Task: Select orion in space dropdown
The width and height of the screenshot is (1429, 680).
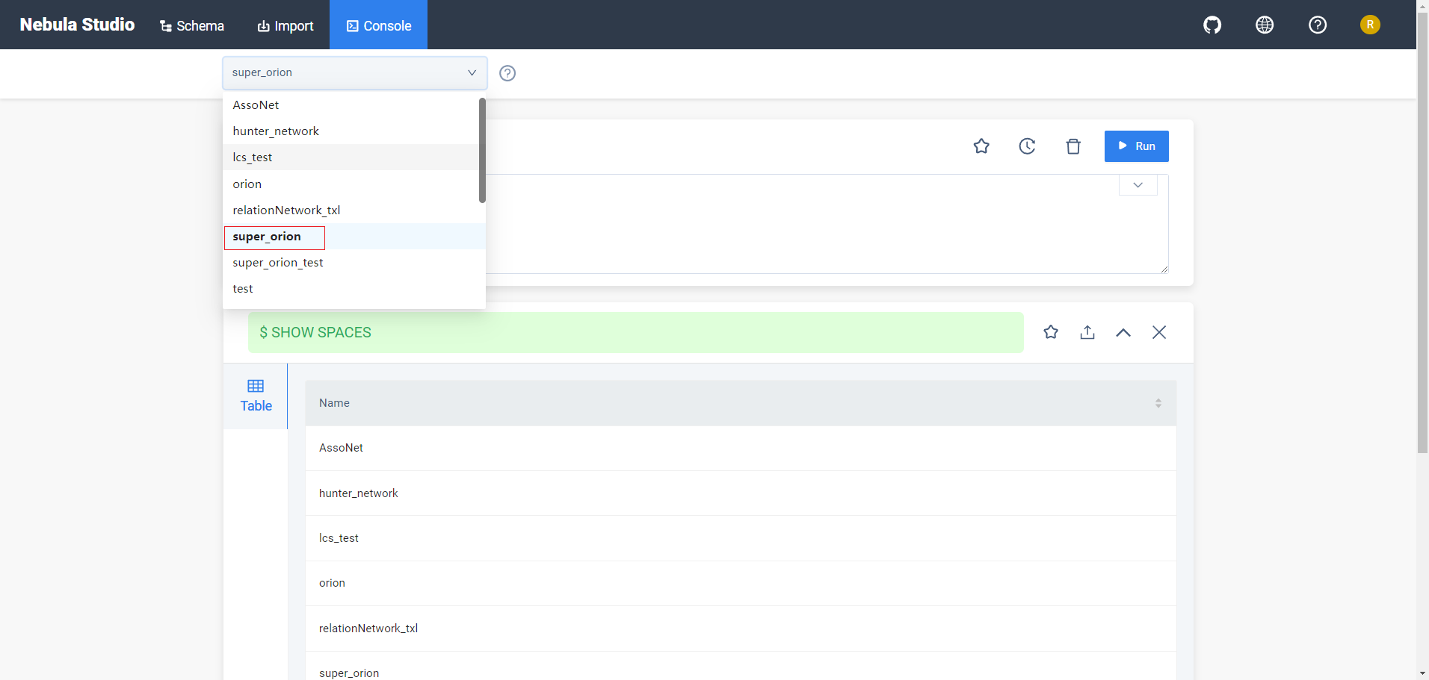Action: coord(351,184)
